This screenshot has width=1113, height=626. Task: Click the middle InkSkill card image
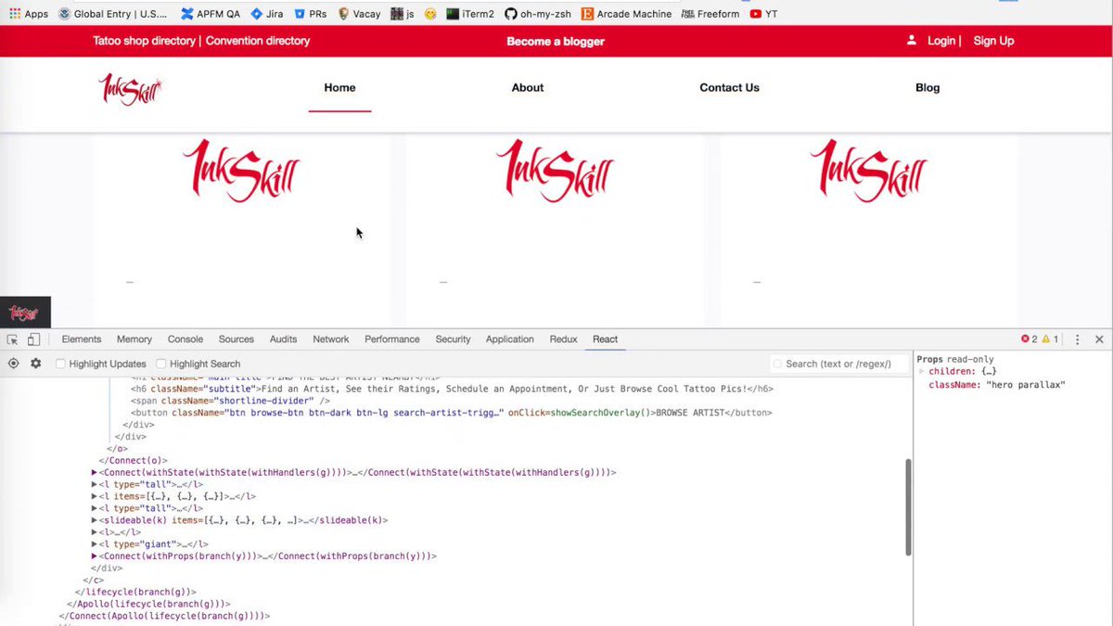(555, 171)
